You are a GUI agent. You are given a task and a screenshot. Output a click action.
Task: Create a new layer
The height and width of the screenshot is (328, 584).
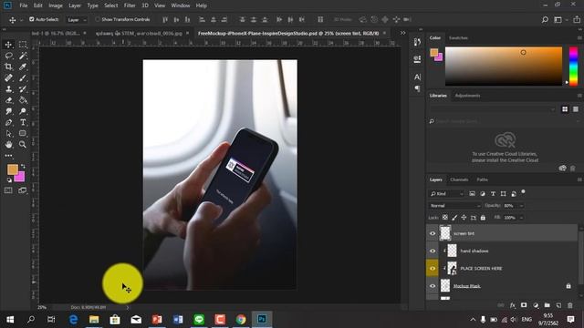(x=558, y=305)
